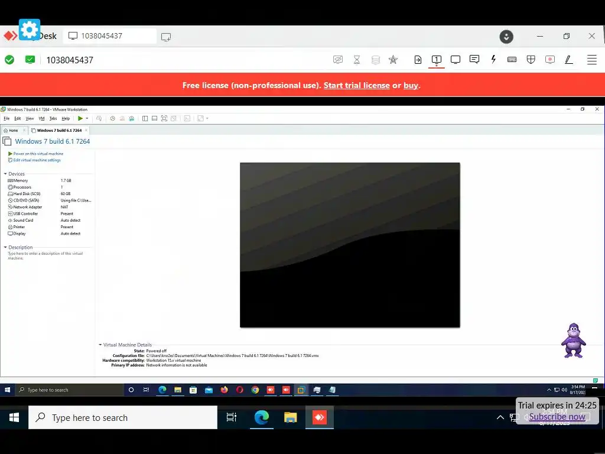Start AnyDesk session recording
This screenshot has width=605, height=454.
click(550, 60)
